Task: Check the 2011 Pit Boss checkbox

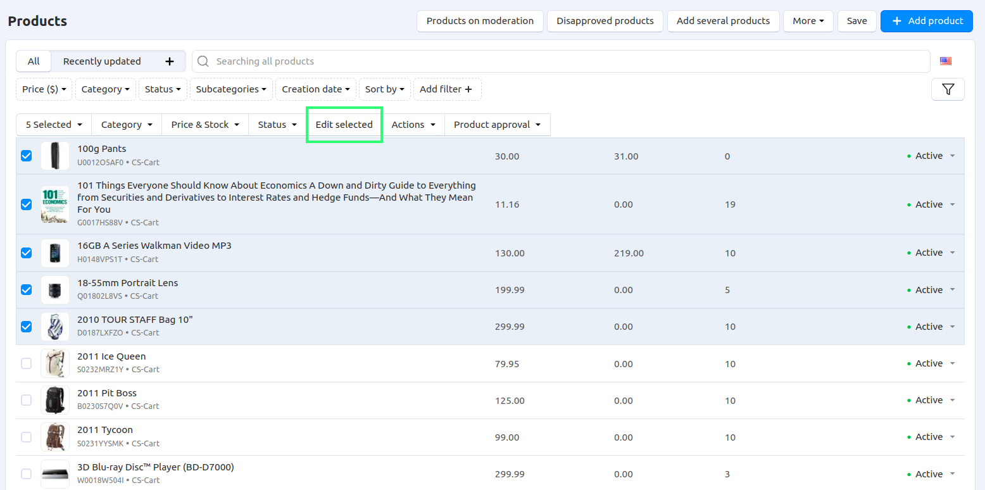Action: 27,400
